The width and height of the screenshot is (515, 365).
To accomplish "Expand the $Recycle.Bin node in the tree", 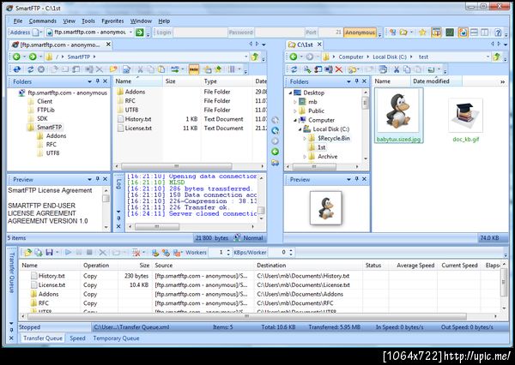I will (304, 139).
